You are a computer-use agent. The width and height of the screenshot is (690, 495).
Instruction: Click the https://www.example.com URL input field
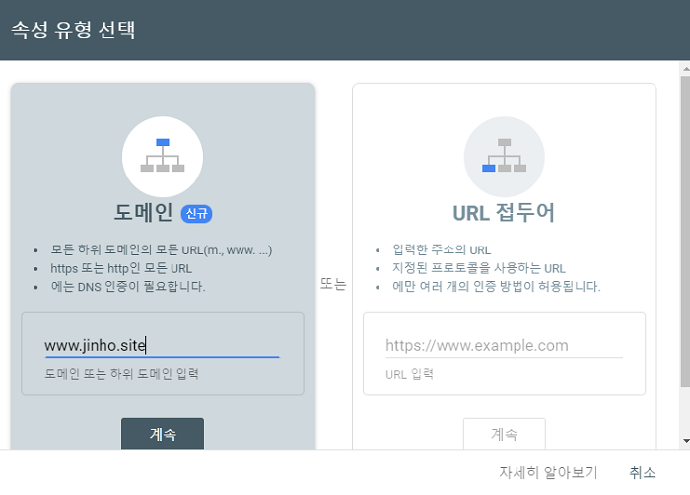(x=503, y=345)
